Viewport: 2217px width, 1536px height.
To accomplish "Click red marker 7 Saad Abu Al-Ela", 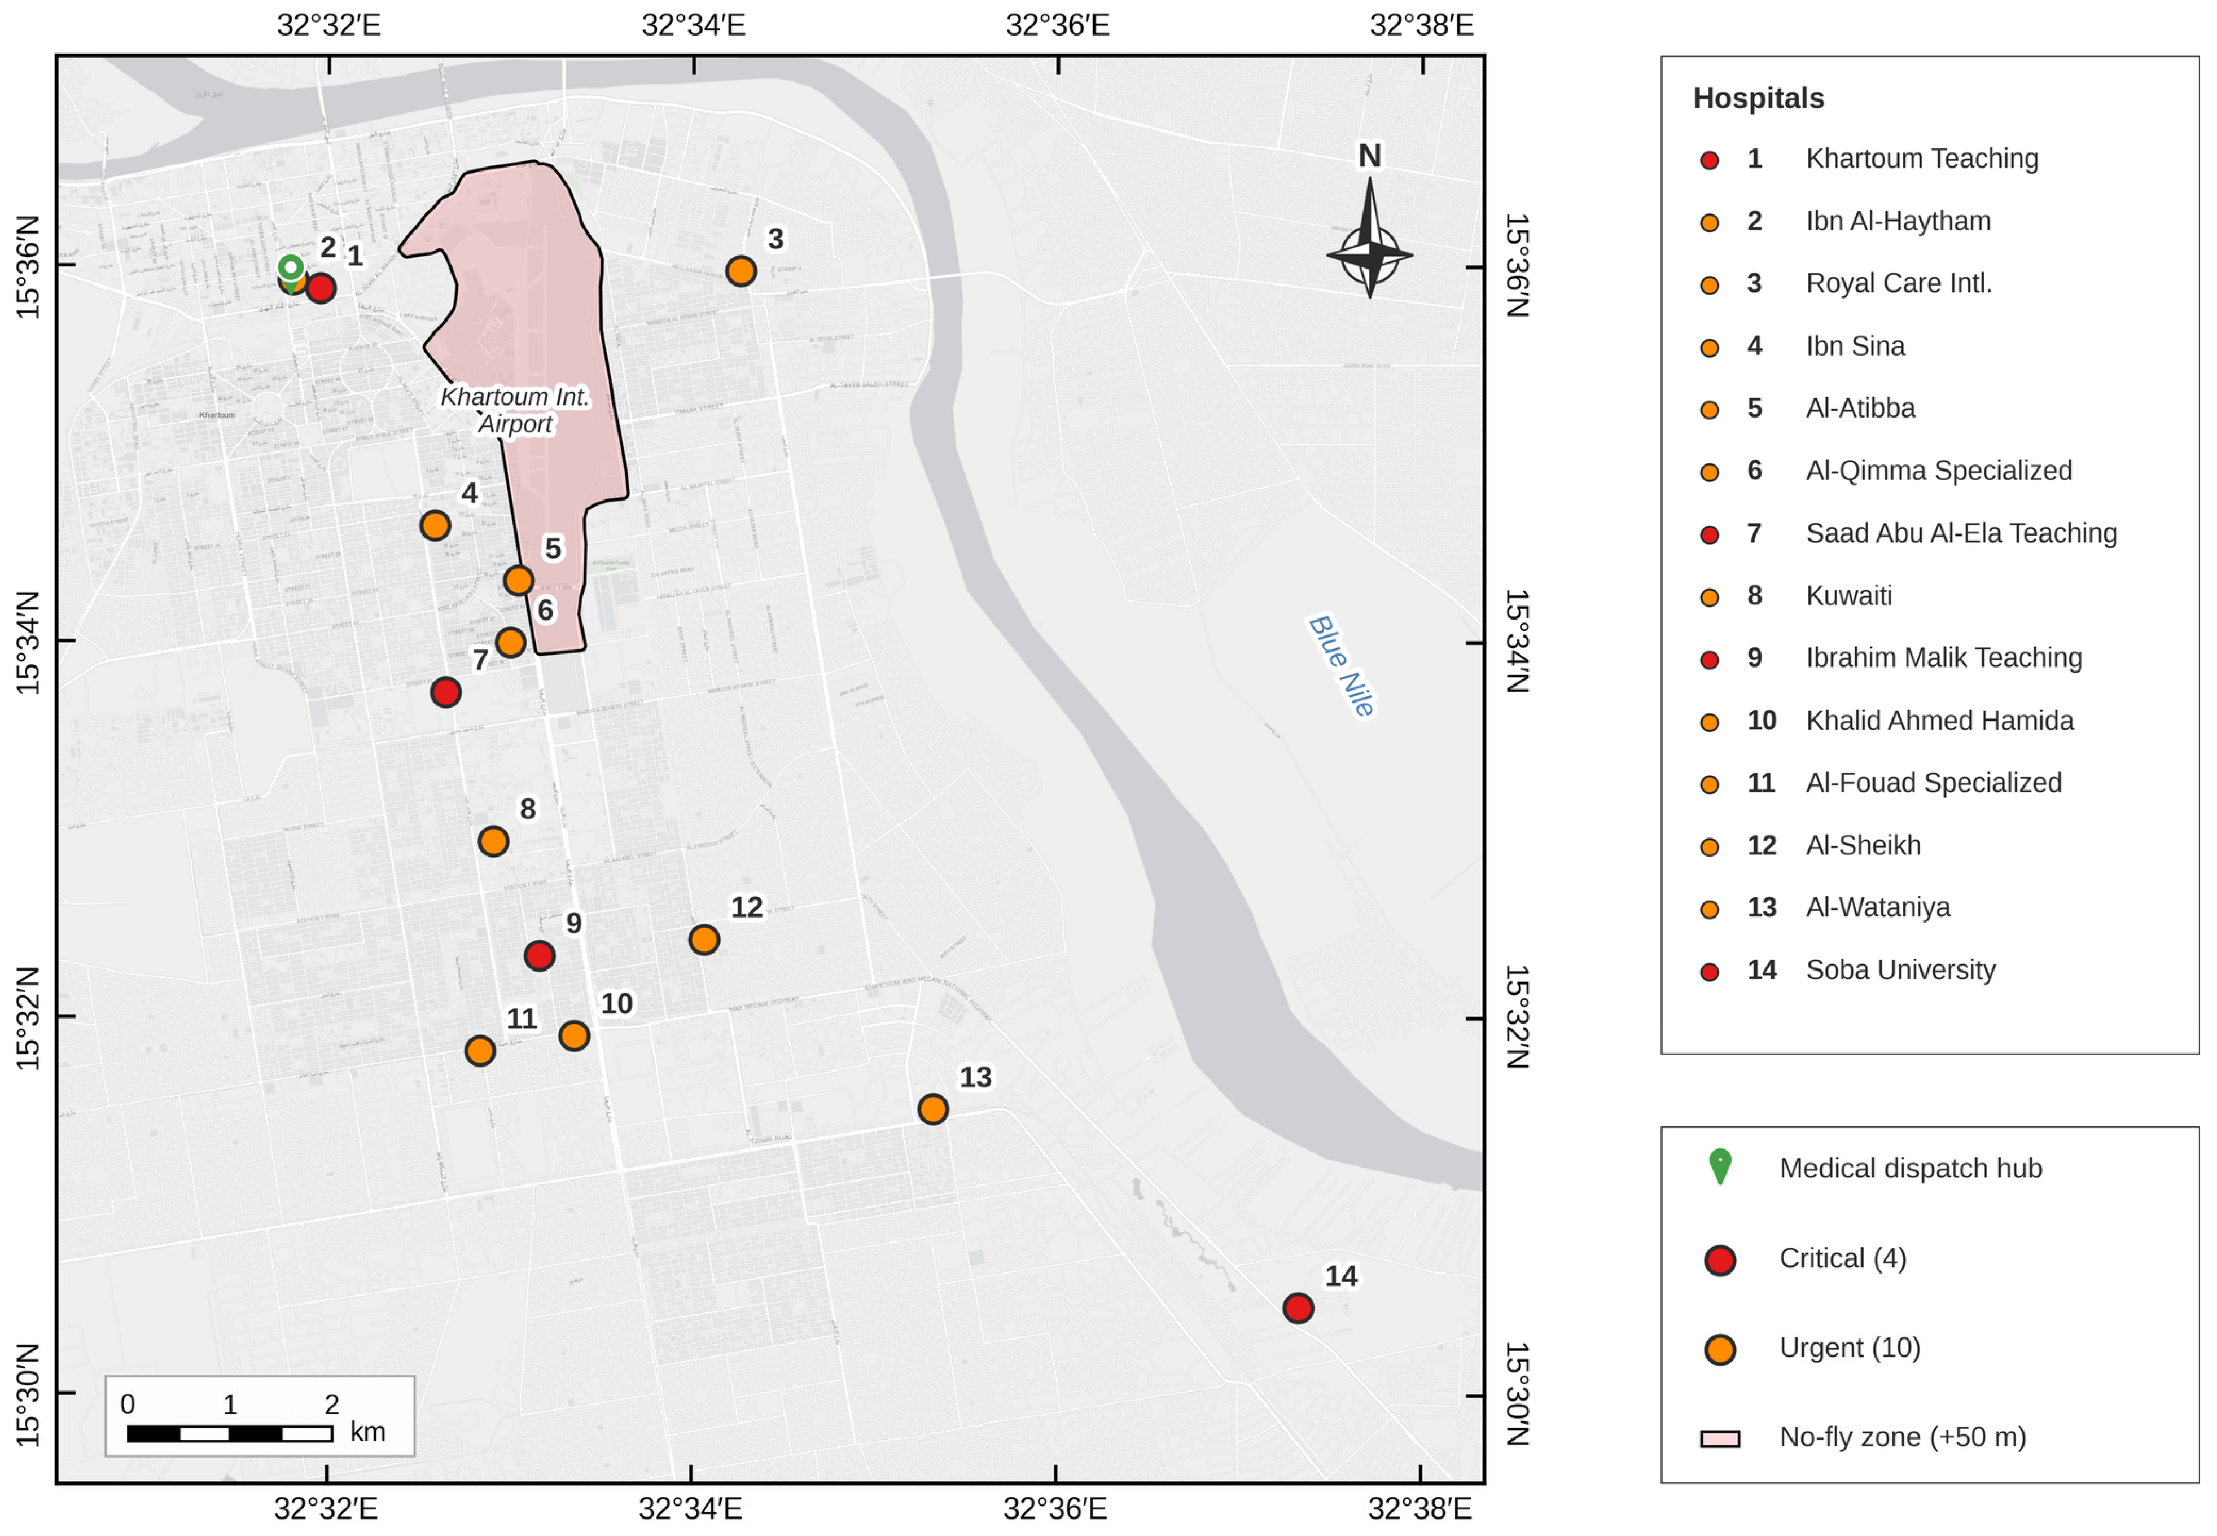I will [446, 692].
